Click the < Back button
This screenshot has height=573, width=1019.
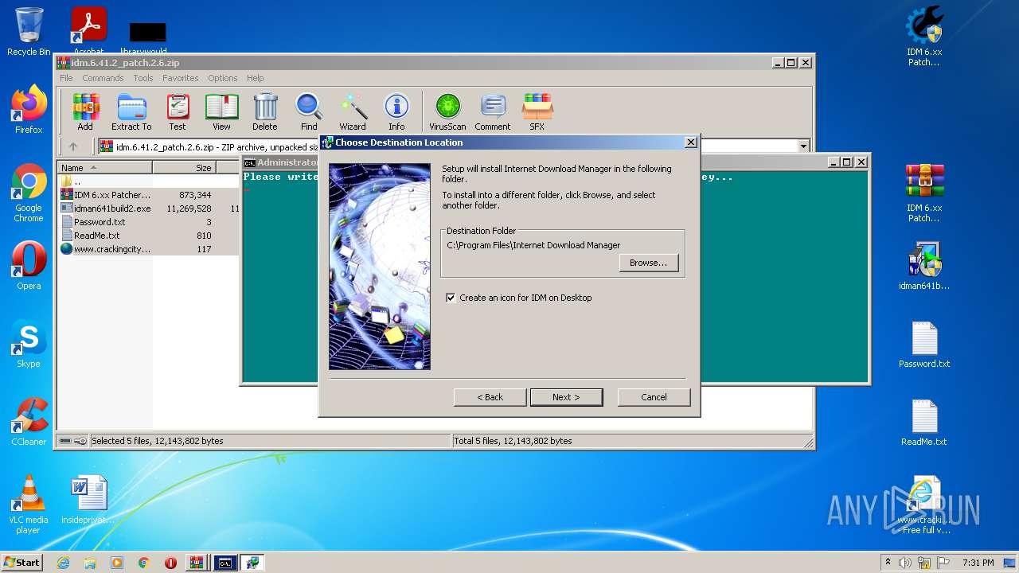click(490, 397)
